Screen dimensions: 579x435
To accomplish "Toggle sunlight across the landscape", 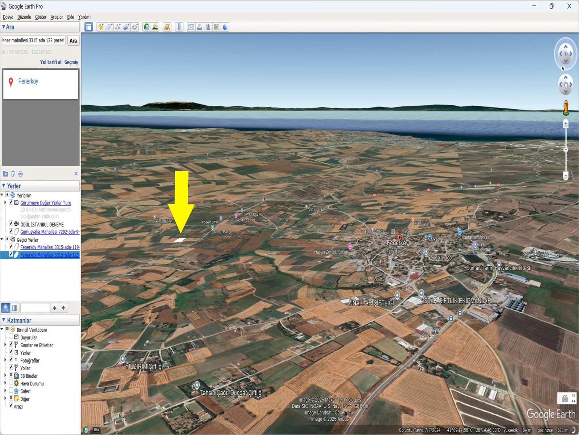I will [x=155, y=27].
